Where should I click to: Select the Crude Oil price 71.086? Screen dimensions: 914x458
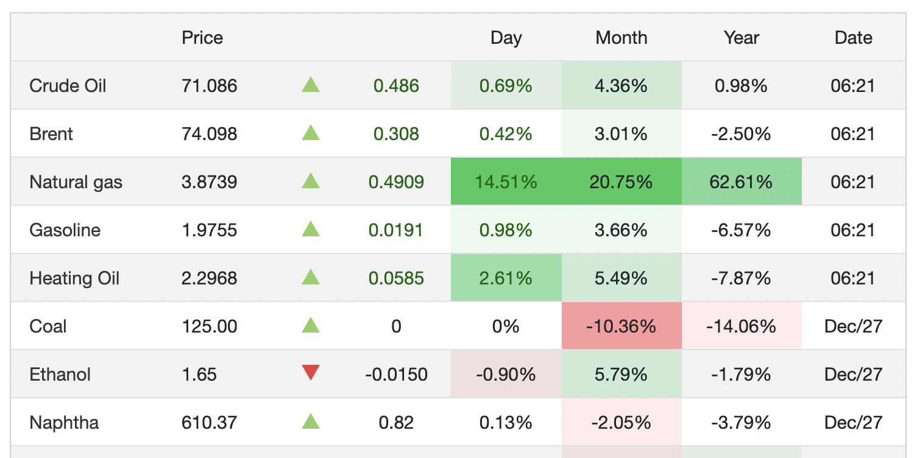click(x=209, y=85)
